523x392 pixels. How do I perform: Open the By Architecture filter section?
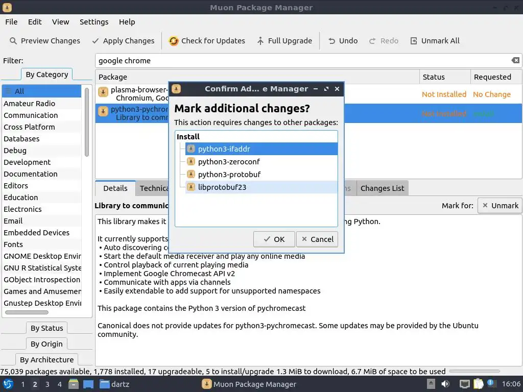46,360
